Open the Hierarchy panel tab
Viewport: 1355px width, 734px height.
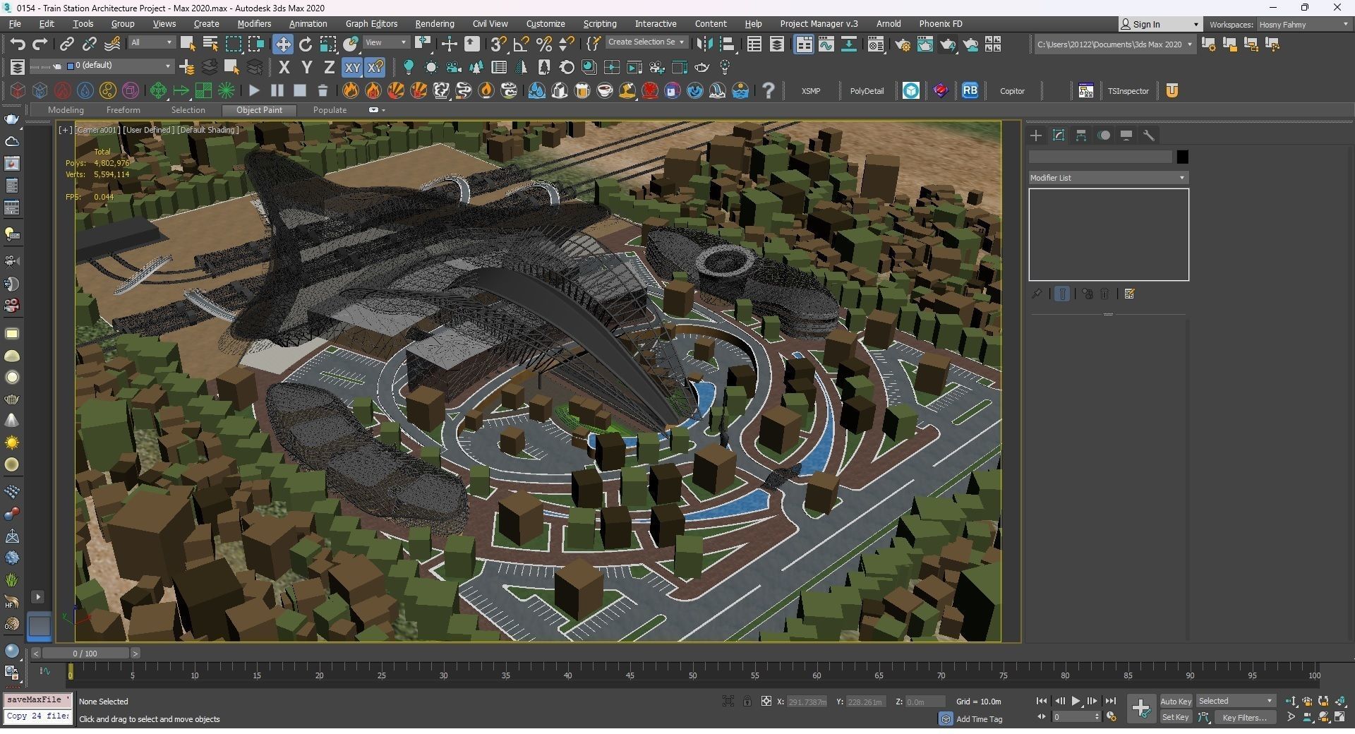[1081, 135]
